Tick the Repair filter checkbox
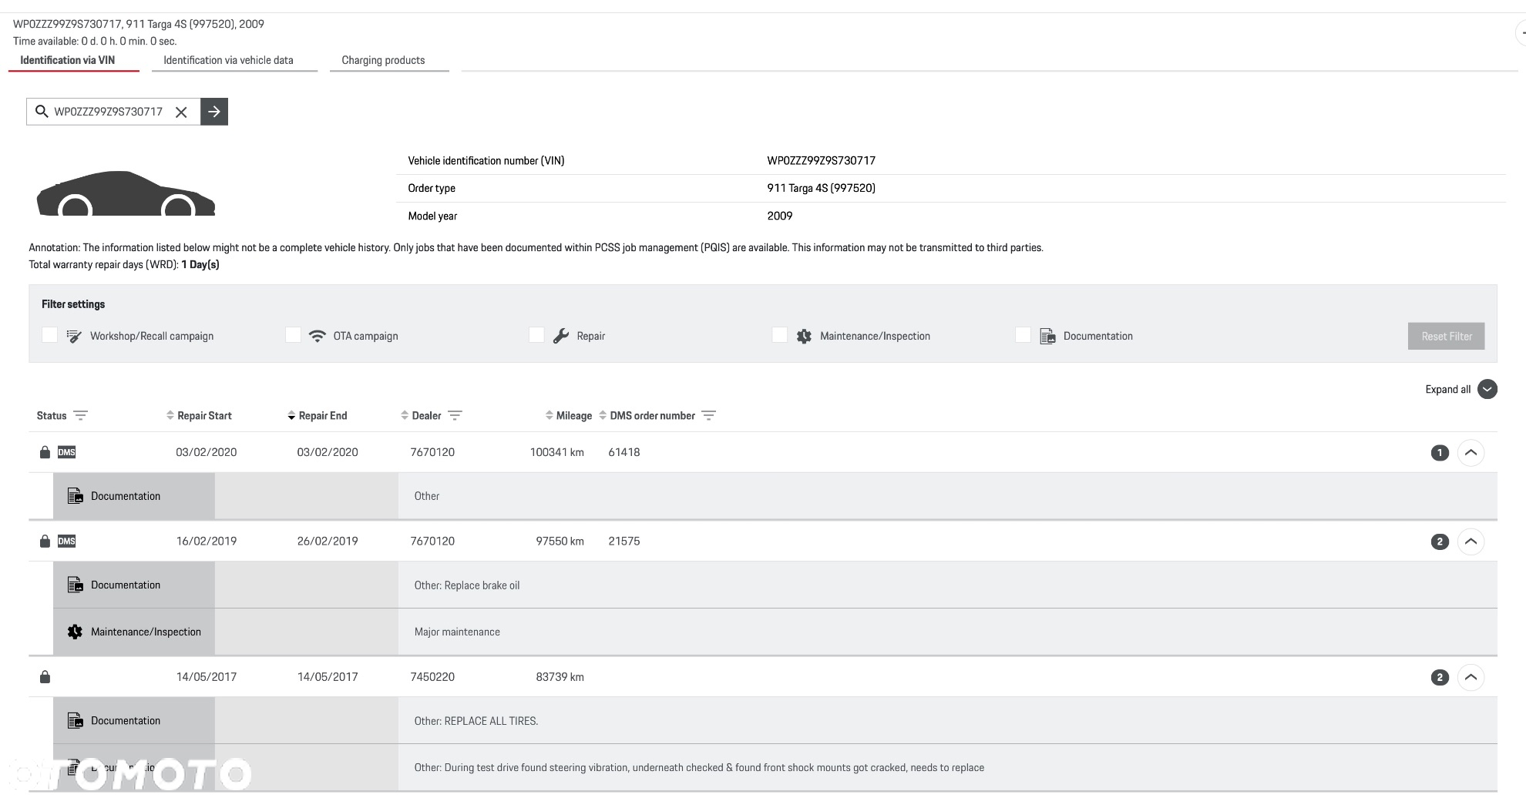 536,335
